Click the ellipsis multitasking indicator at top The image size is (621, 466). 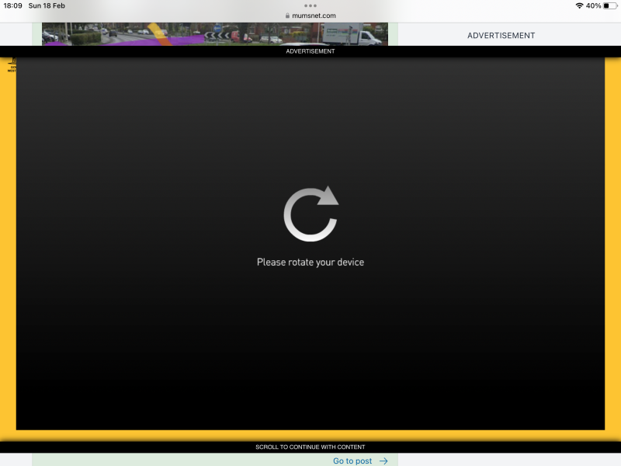coord(310,6)
